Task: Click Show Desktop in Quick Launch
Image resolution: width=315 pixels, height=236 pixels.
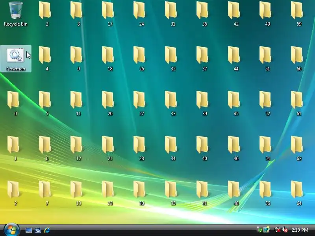Action: click(28, 230)
